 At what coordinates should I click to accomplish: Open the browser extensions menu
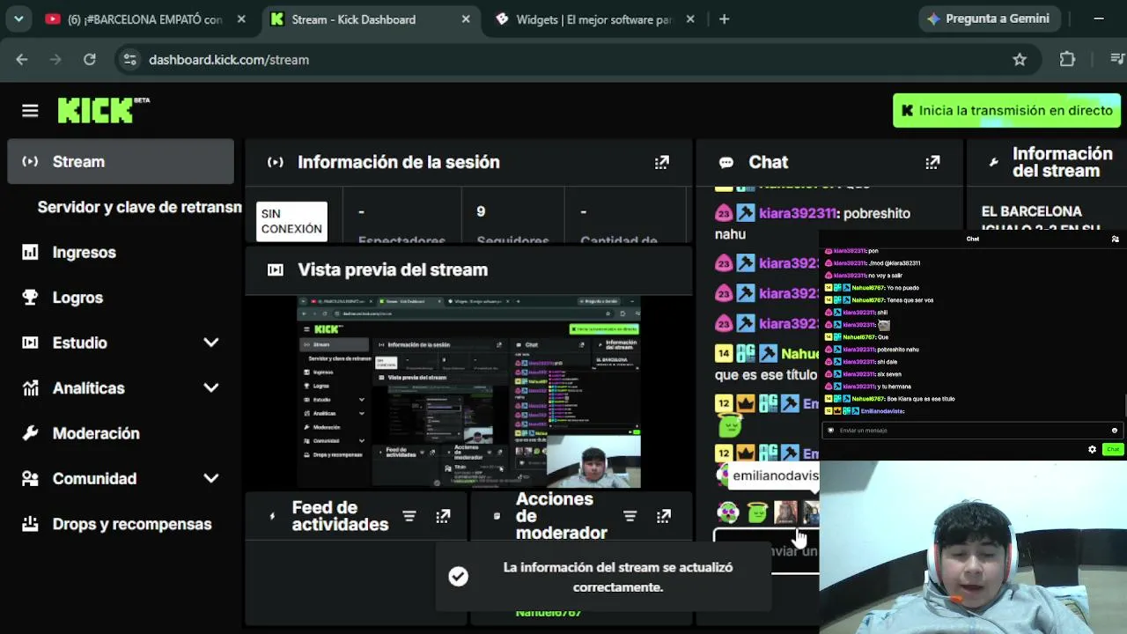click(x=1067, y=60)
